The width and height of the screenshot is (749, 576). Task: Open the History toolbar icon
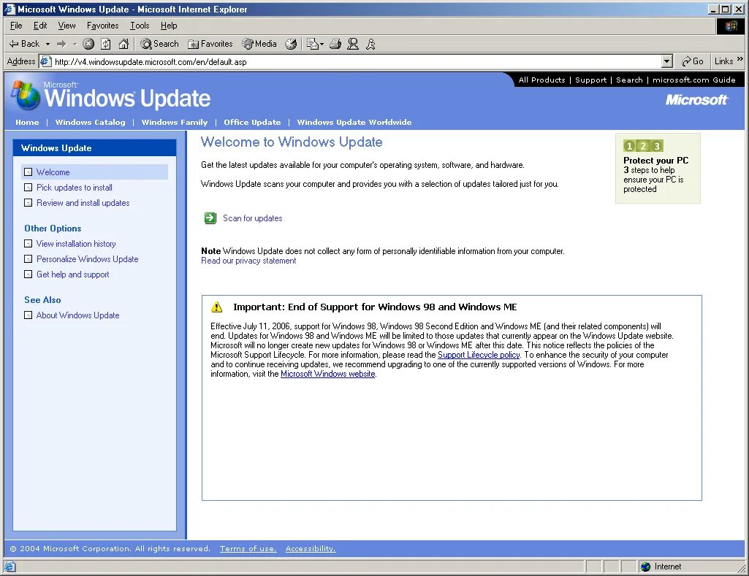pyautogui.click(x=291, y=44)
